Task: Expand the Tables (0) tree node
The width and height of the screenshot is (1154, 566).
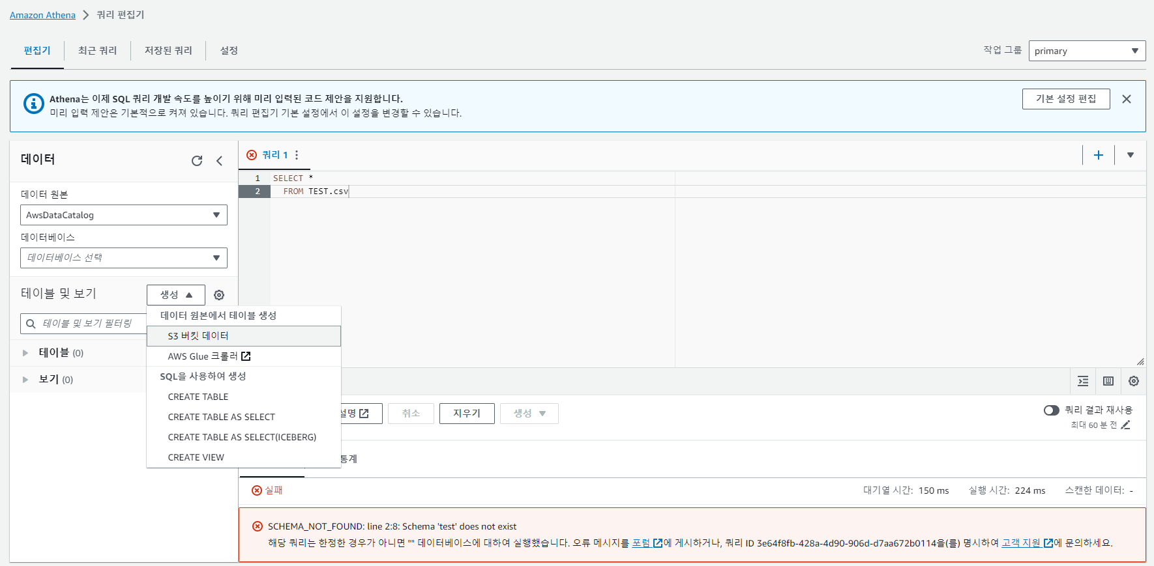Action: click(x=25, y=353)
